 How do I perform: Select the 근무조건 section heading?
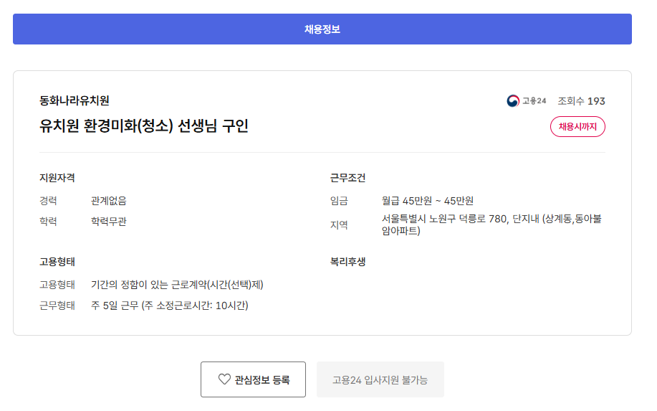tap(348, 177)
